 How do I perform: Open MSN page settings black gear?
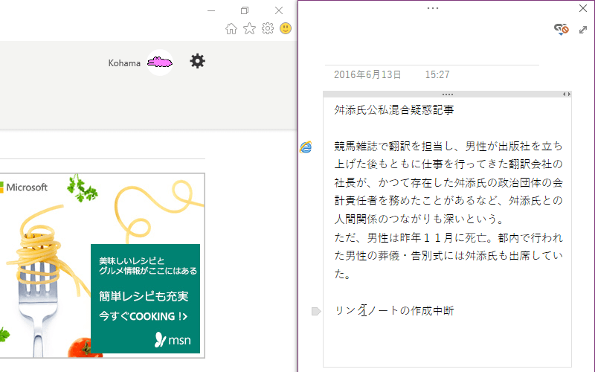click(x=197, y=61)
